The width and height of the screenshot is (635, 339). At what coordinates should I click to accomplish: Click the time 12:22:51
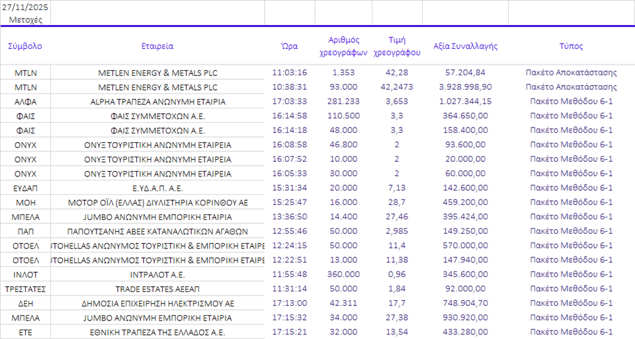[x=290, y=260]
